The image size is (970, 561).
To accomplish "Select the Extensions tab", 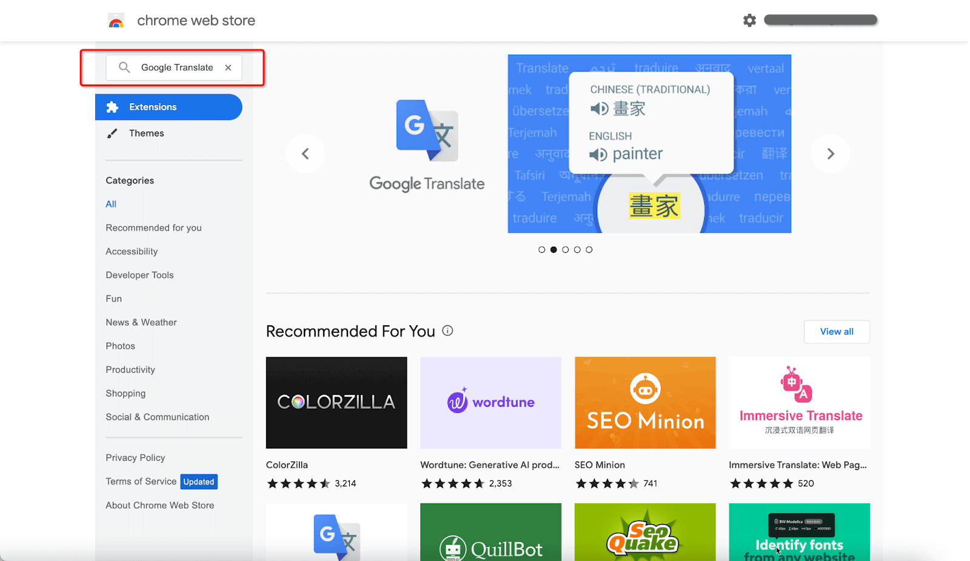I will [169, 107].
